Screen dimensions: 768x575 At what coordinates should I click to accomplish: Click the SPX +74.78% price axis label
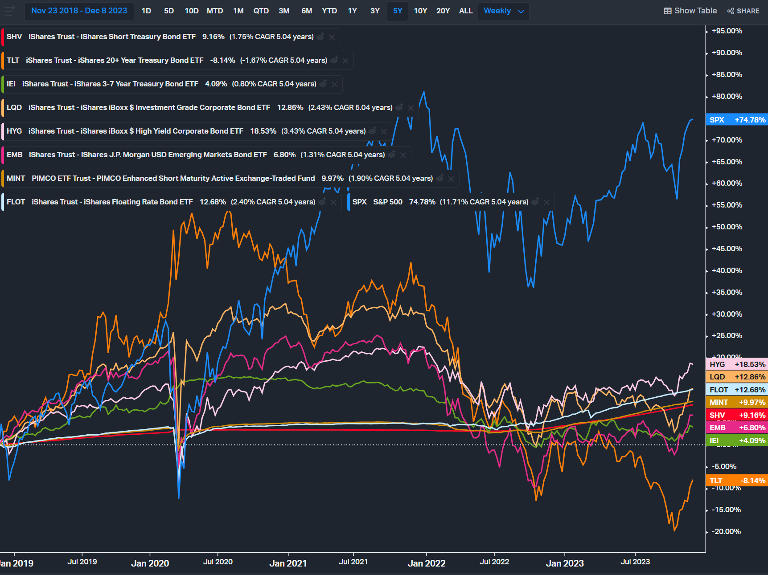click(x=737, y=120)
